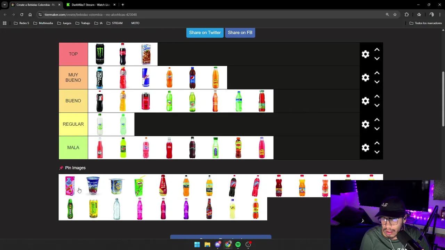This screenshot has height=250, width=445.
Task: Open Spotify from the taskbar
Action: (x=238, y=244)
